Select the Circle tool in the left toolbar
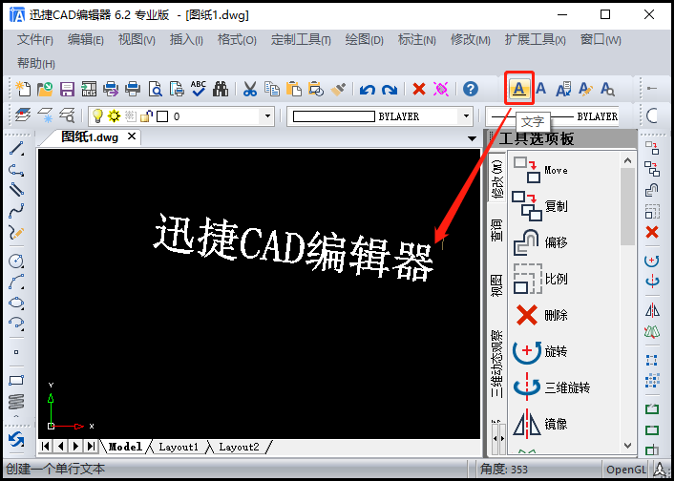 [16, 261]
